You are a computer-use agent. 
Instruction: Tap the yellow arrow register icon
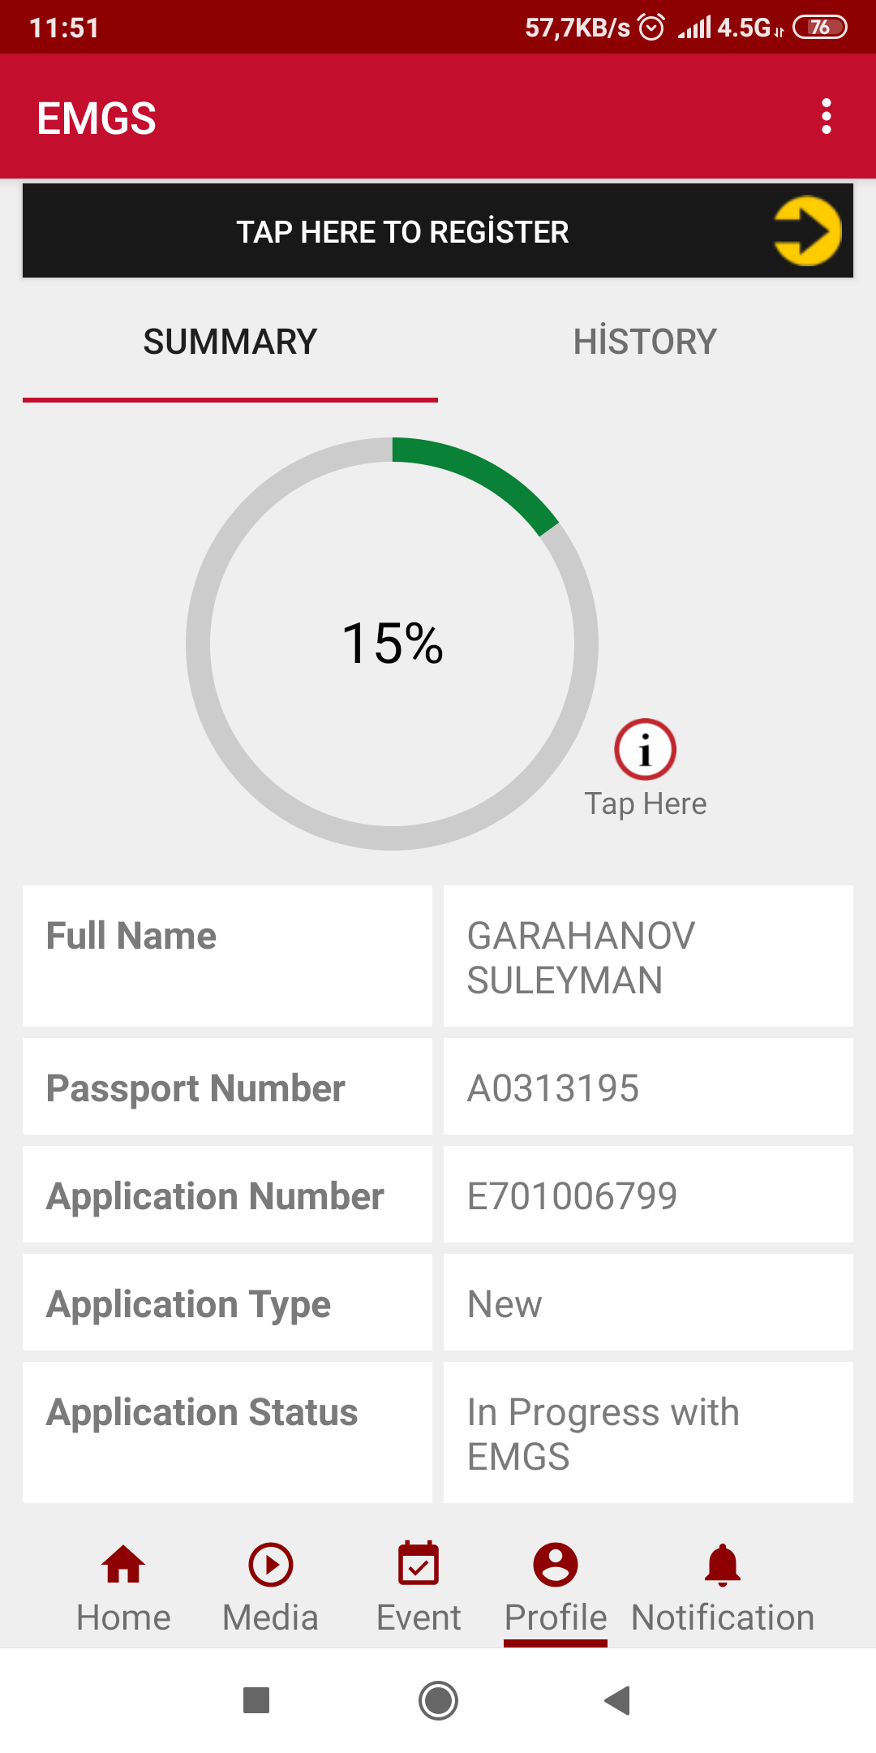[x=806, y=231]
